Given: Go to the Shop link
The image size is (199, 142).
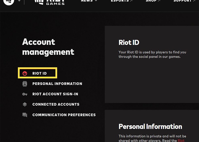Looking at the screenshot, I should click(153, 1).
